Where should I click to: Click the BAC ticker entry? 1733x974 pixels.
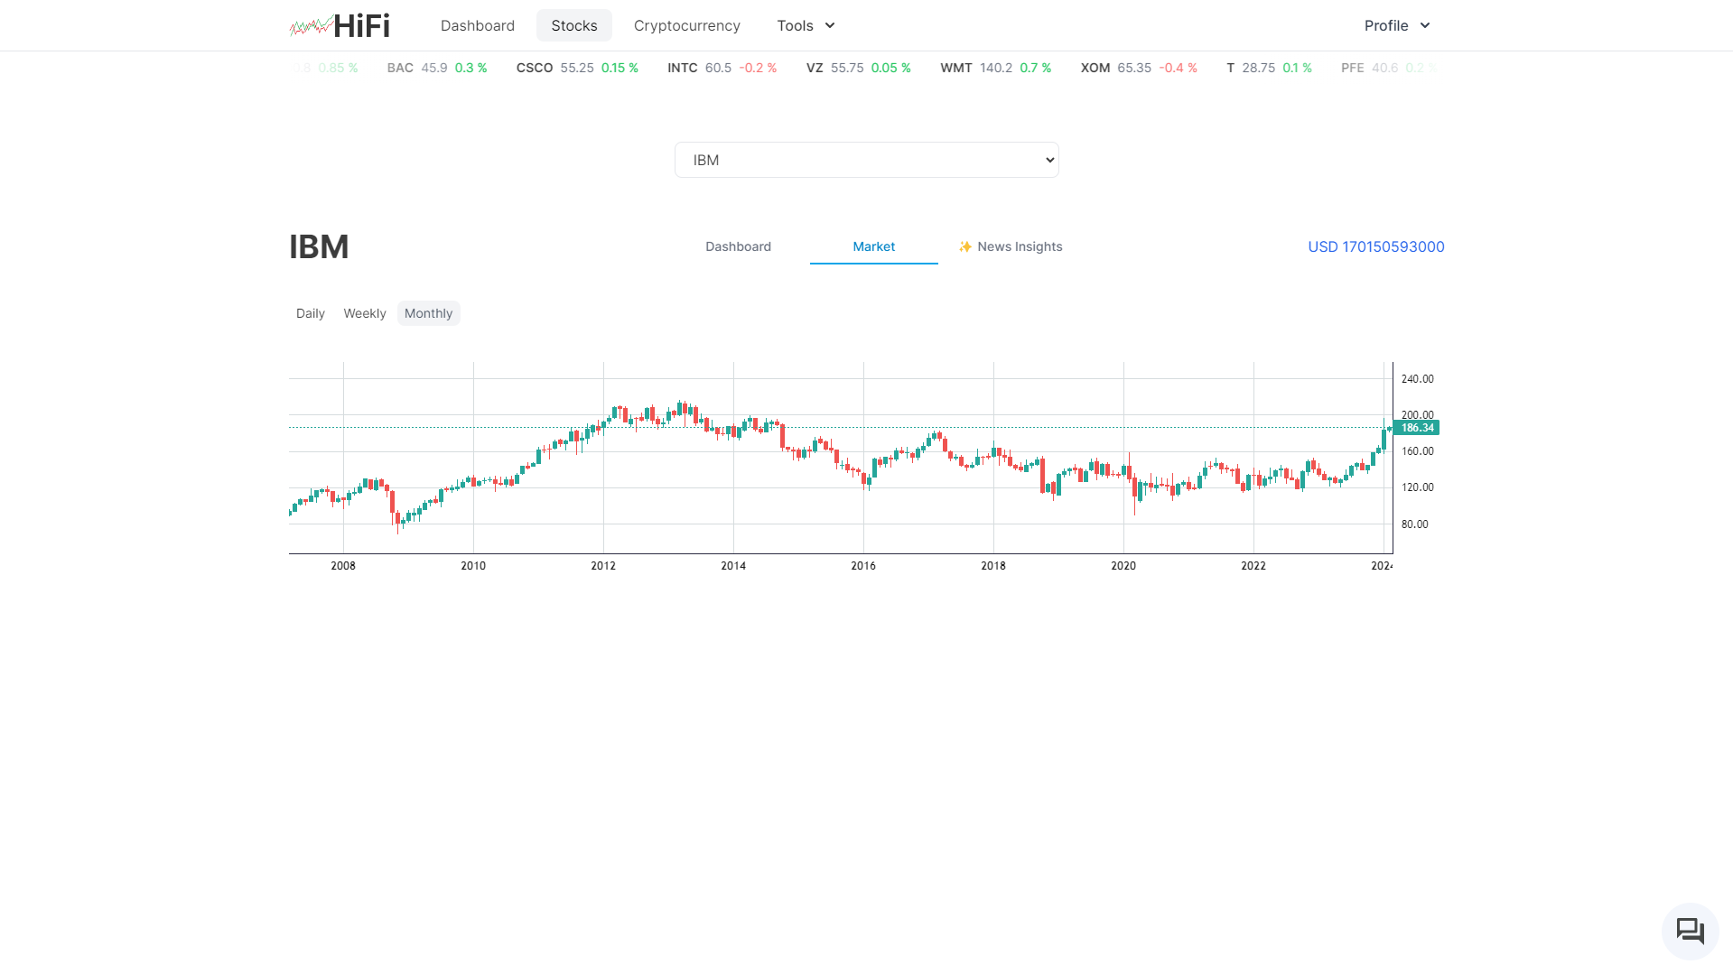click(x=437, y=68)
